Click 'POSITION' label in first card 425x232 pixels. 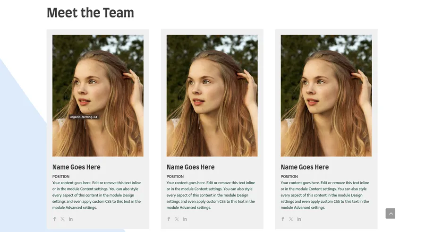pyautogui.click(x=61, y=176)
